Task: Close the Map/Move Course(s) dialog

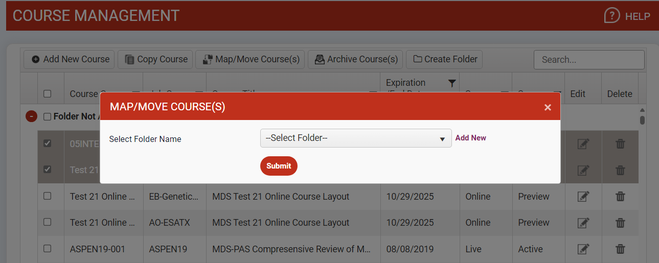Action: 548,107
